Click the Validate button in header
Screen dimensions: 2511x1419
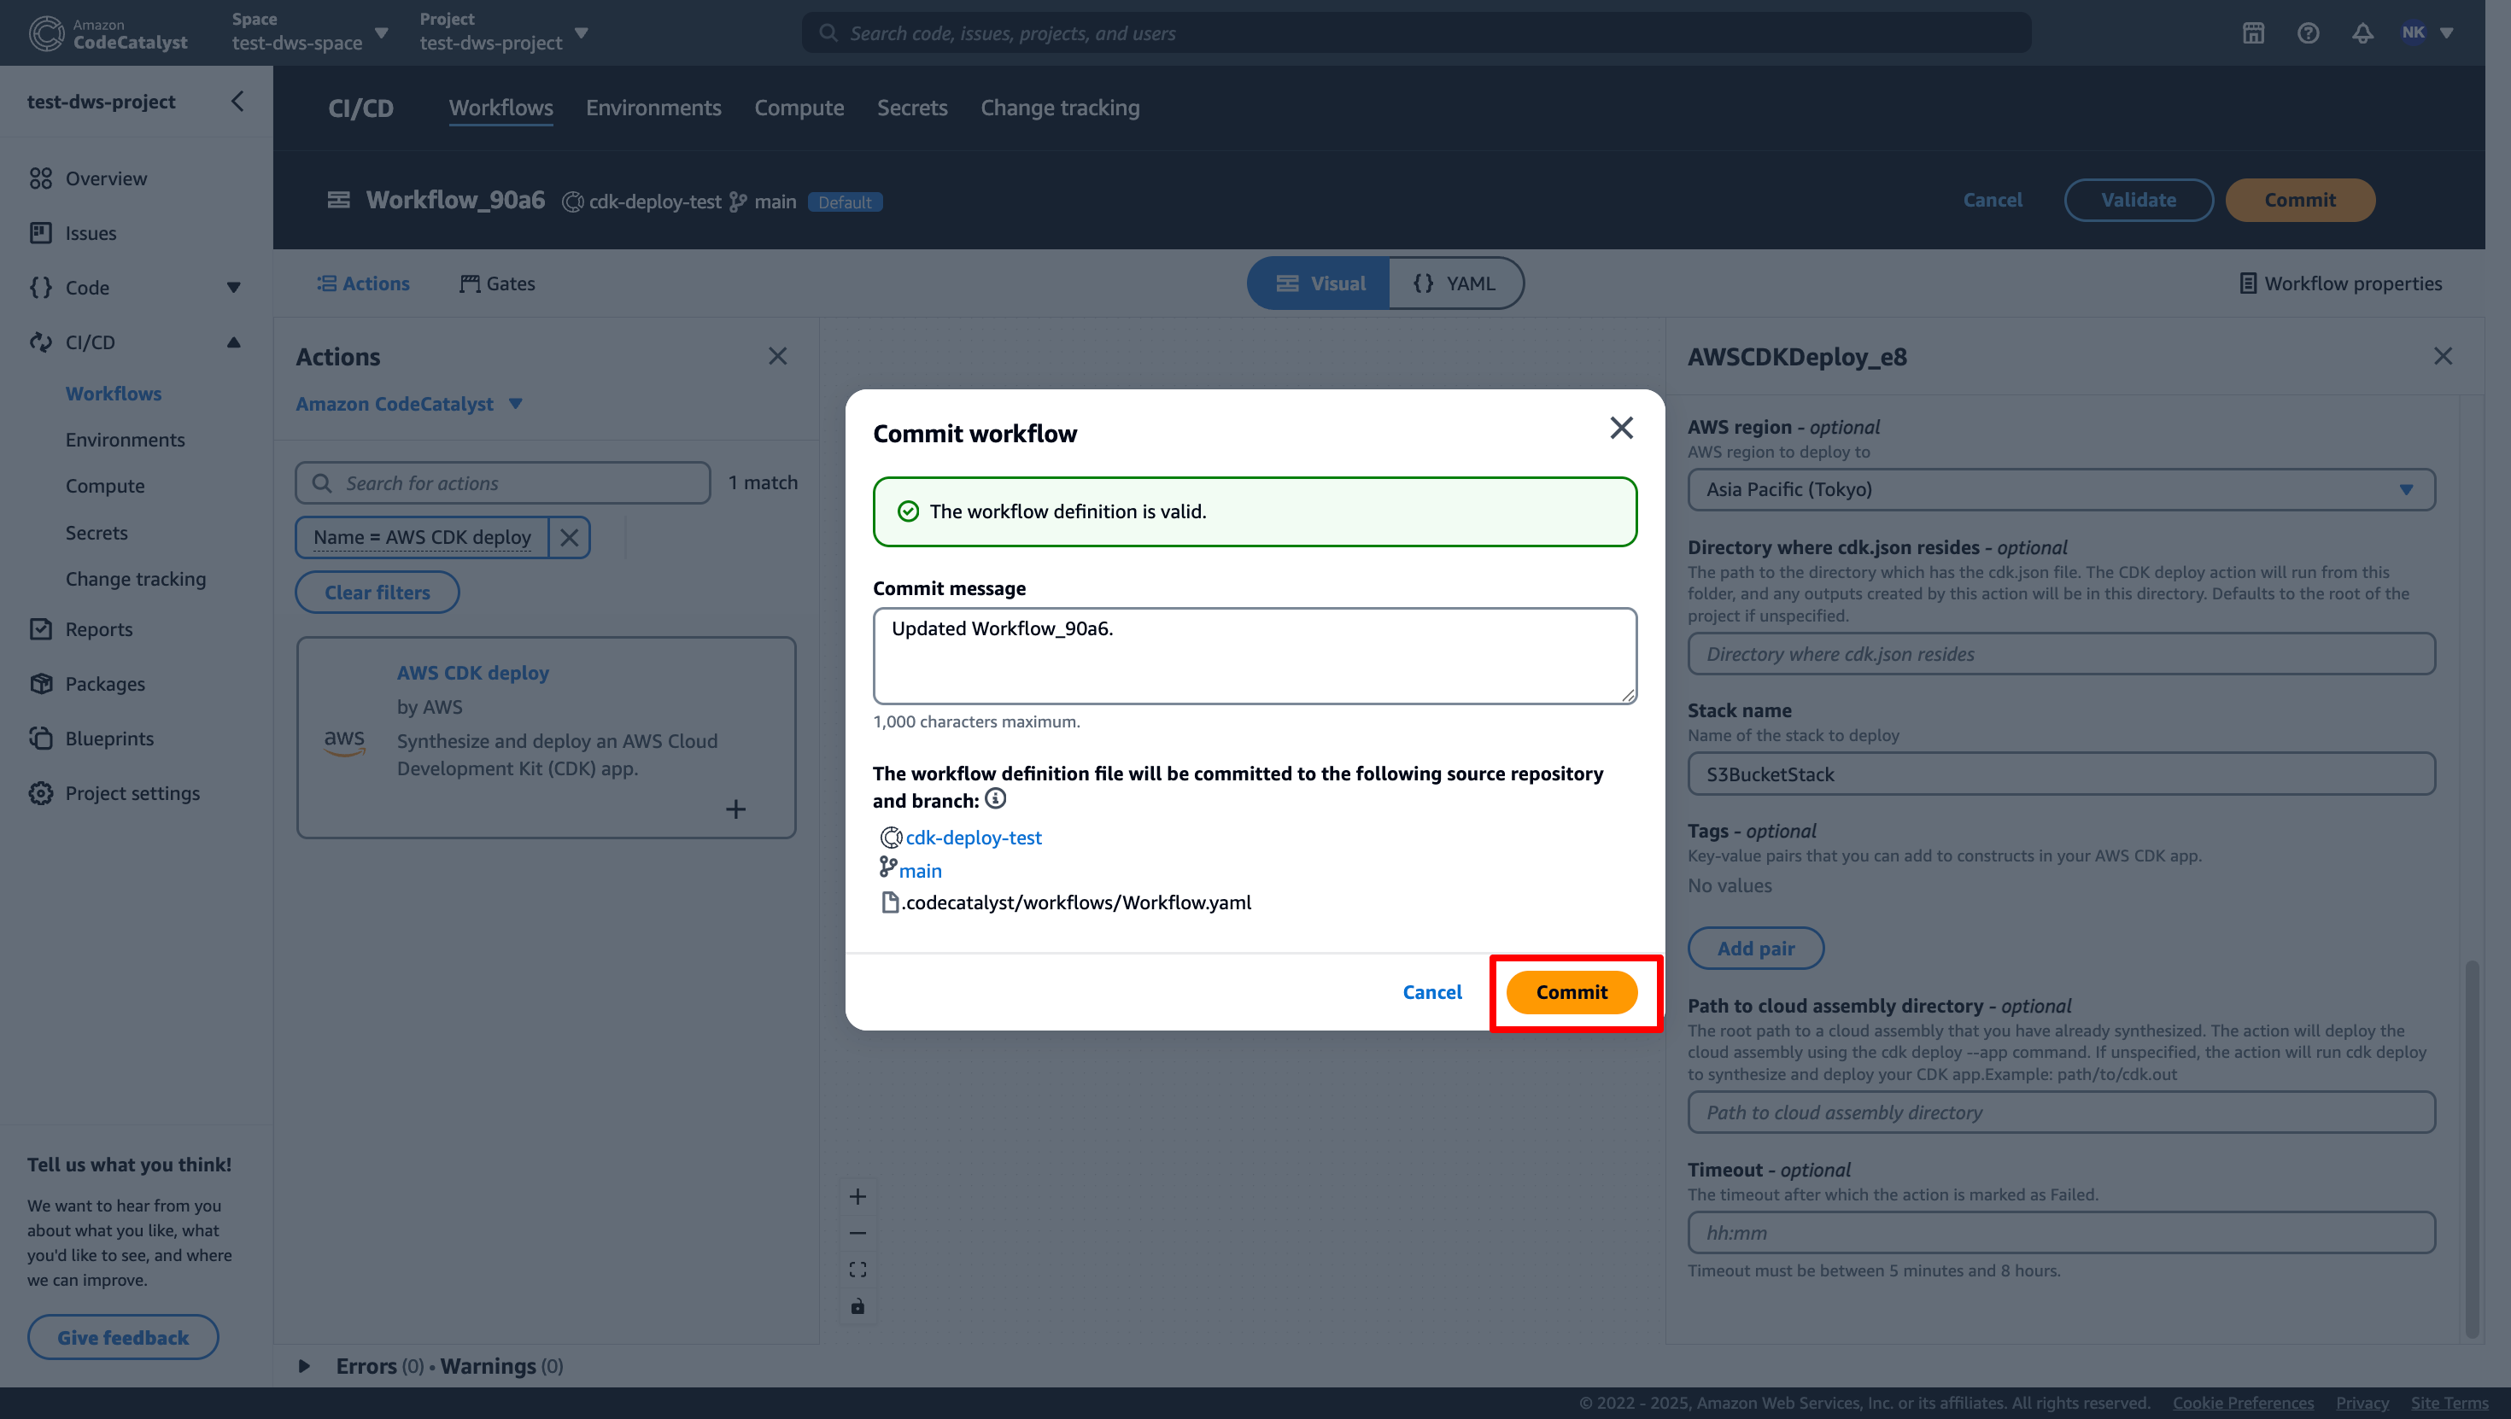click(x=2138, y=200)
